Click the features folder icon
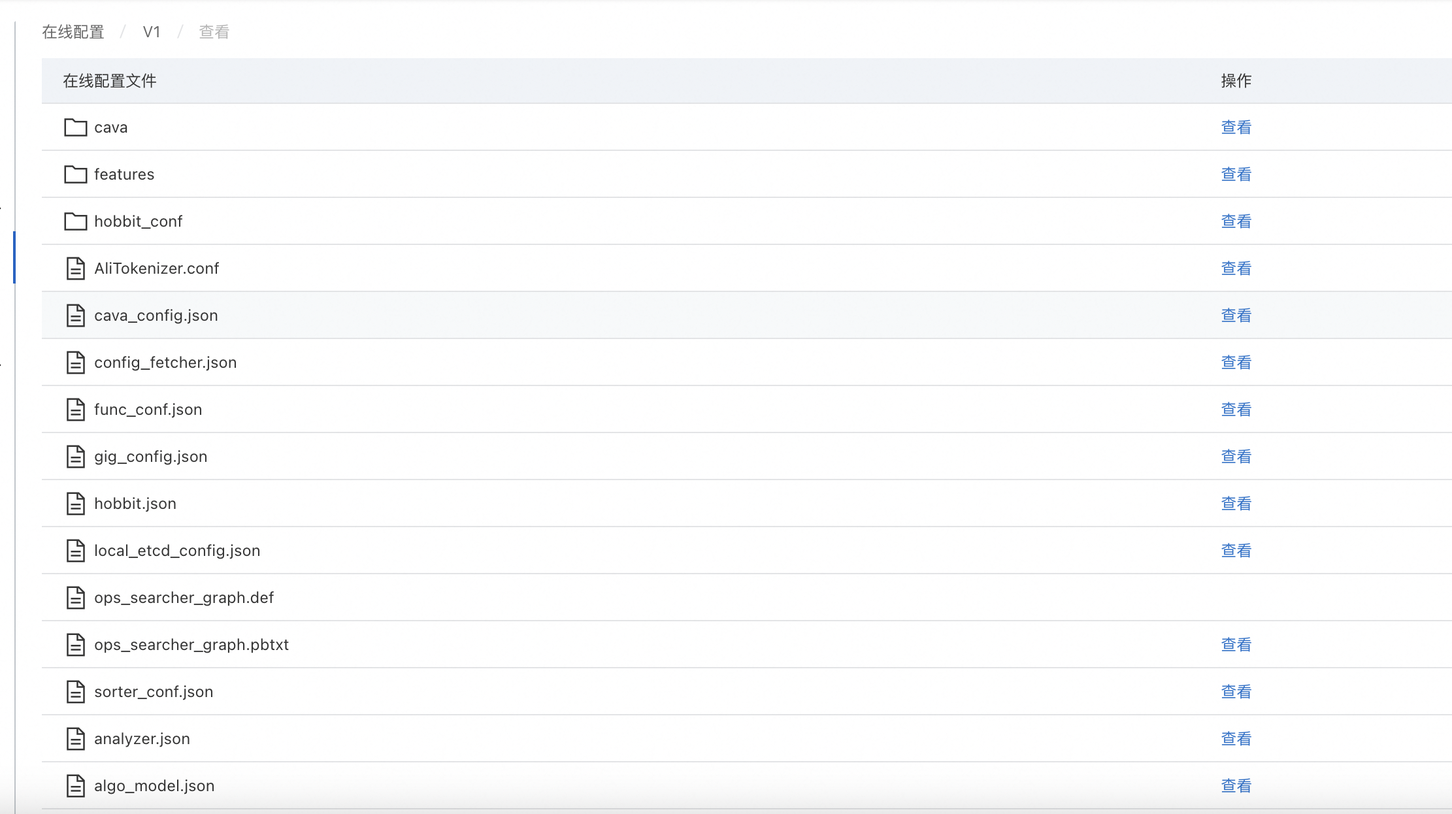 [x=76, y=174]
